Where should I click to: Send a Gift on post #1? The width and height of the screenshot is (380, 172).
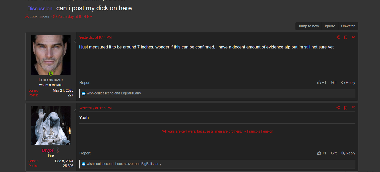pyautogui.click(x=334, y=83)
